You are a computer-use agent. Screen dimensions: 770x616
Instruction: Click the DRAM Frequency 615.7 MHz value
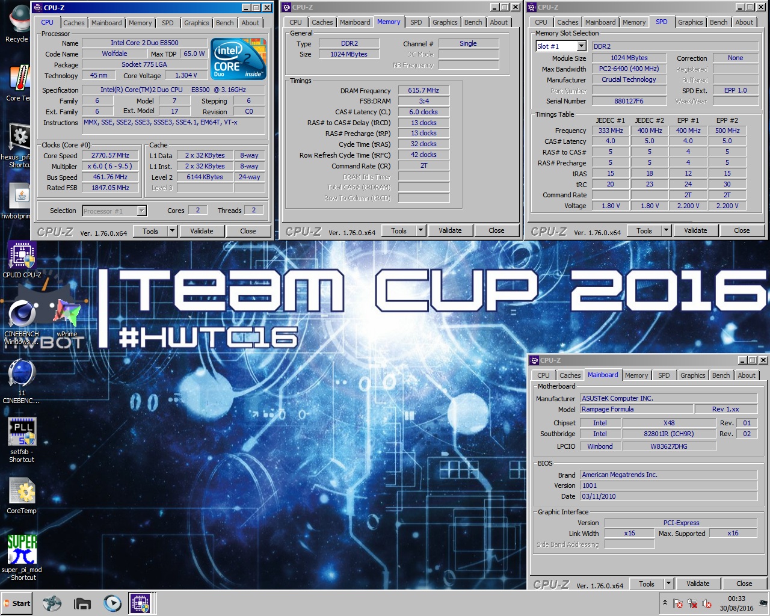coord(423,90)
